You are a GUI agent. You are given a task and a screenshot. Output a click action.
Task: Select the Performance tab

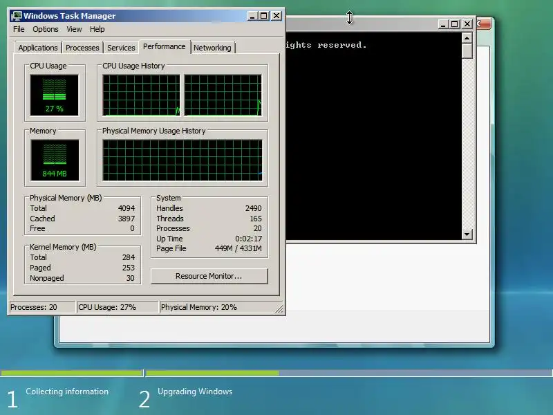point(165,46)
